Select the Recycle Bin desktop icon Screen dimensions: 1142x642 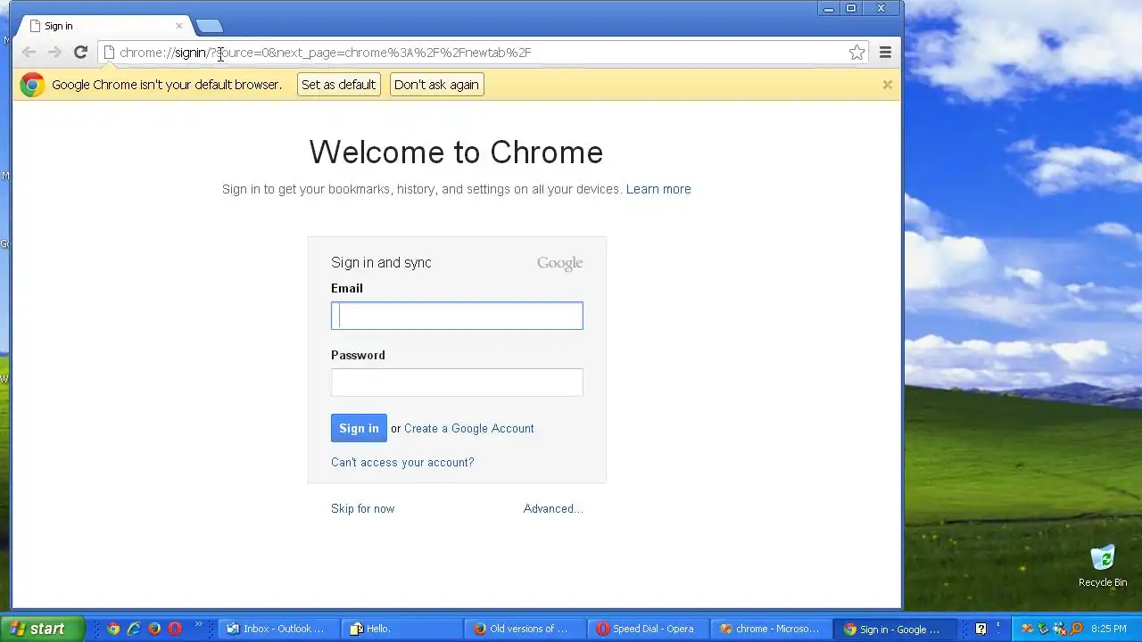(x=1103, y=567)
